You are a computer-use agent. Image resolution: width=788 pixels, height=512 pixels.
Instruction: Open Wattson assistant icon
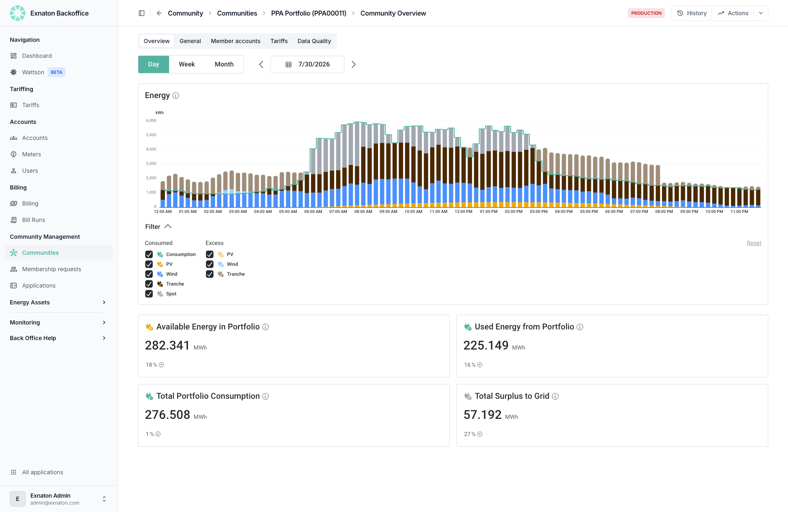[14, 72]
